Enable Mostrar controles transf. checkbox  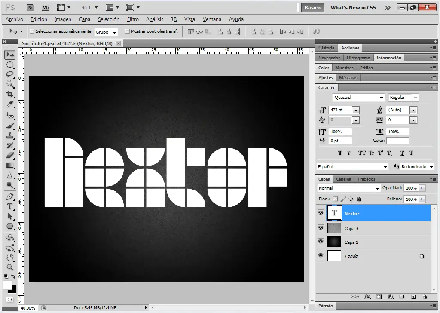pos(127,31)
